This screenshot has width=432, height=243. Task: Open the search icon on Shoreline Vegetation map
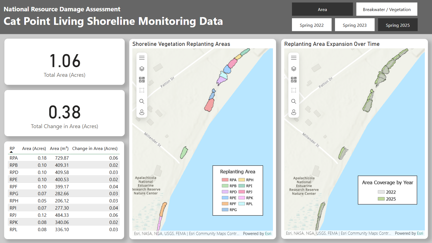tap(142, 101)
